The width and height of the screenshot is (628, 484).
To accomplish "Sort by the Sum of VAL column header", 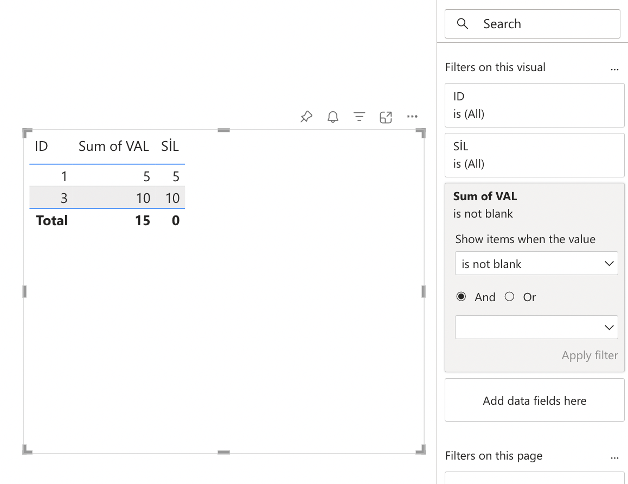I will tap(114, 147).
